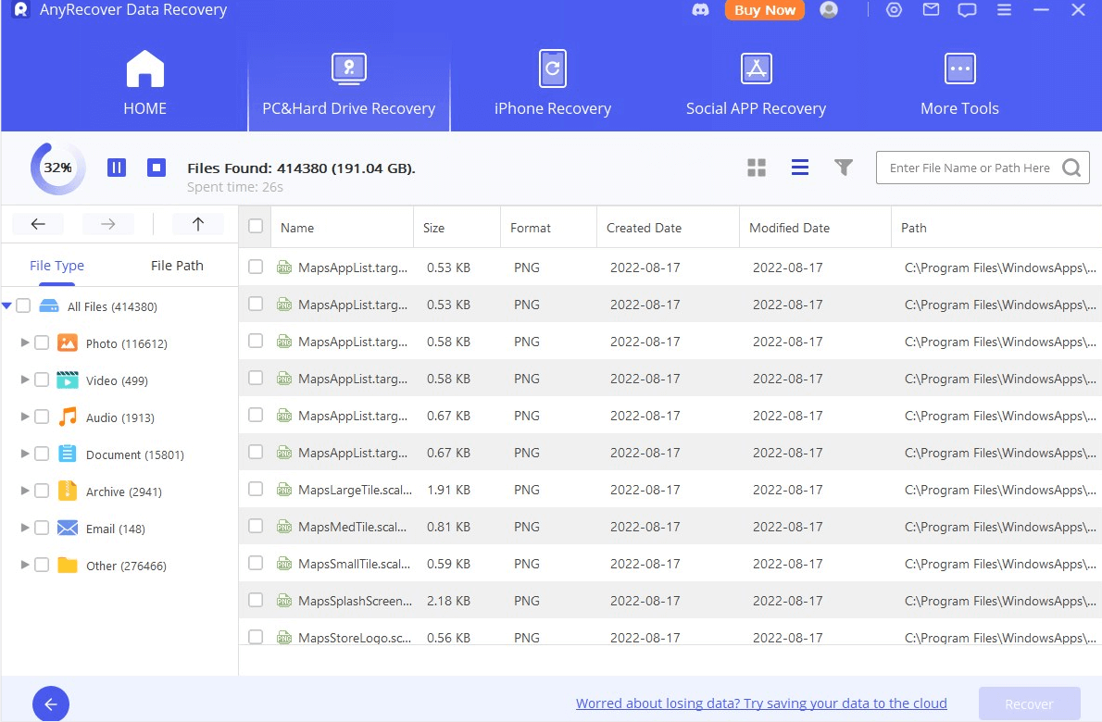Tick the Document category checkbox
This screenshot has height=722, width=1102.
(42, 454)
